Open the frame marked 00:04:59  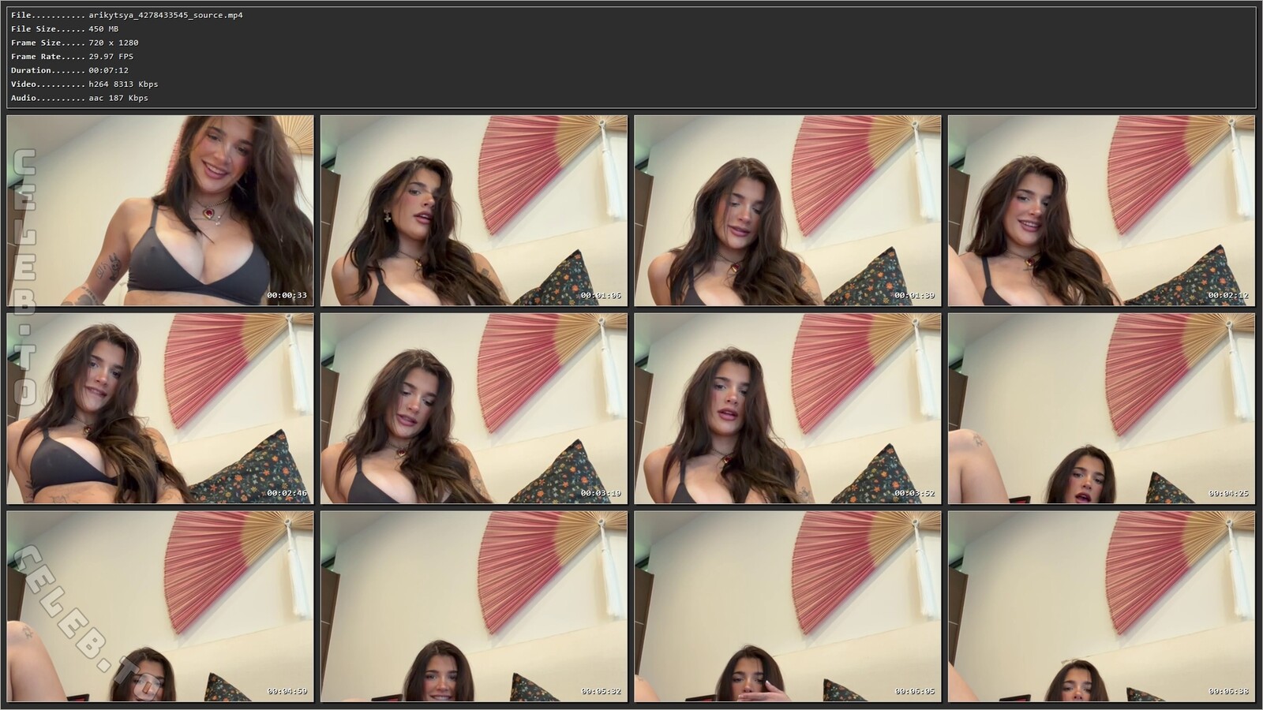click(x=160, y=607)
